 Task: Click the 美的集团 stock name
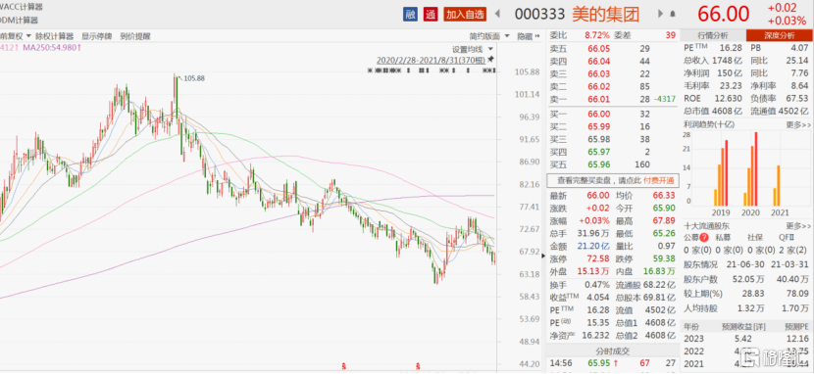[606, 14]
